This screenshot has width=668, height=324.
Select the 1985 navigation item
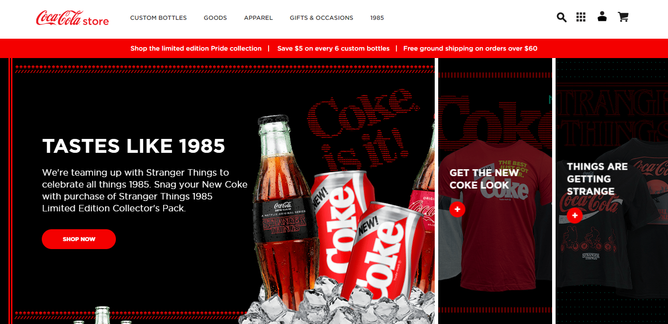coord(377,18)
